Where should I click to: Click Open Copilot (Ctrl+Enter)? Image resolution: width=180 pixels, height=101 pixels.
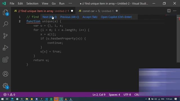tap(116, 17)
